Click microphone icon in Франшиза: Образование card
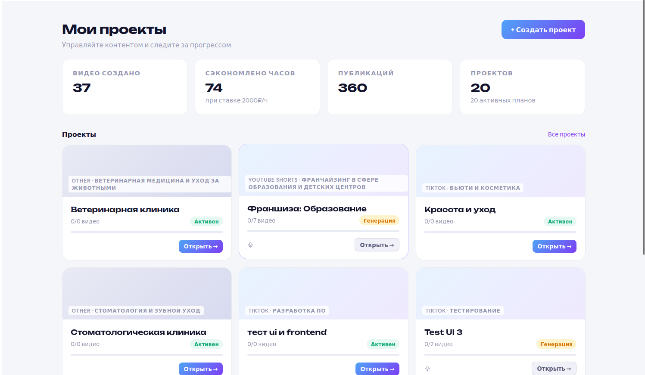Image resolution: width=645 pixels, height=375 pixels. (250, 245)
